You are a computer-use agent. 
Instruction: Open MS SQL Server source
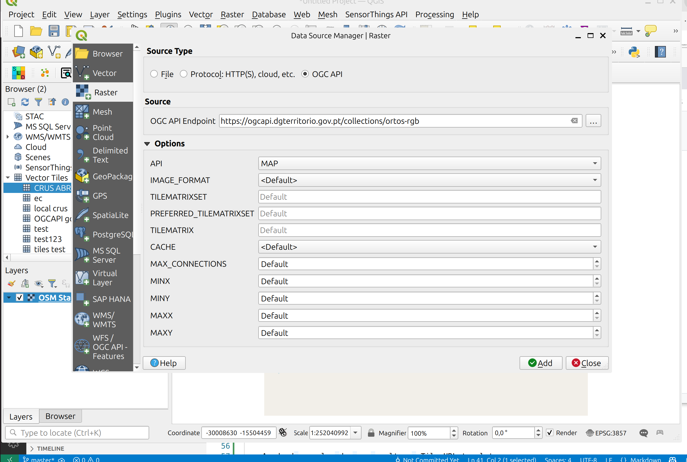coord(103,255)
